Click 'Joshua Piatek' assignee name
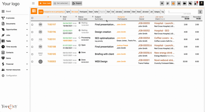The width and height of the screenshot is (205, 112). pos(122,46)
